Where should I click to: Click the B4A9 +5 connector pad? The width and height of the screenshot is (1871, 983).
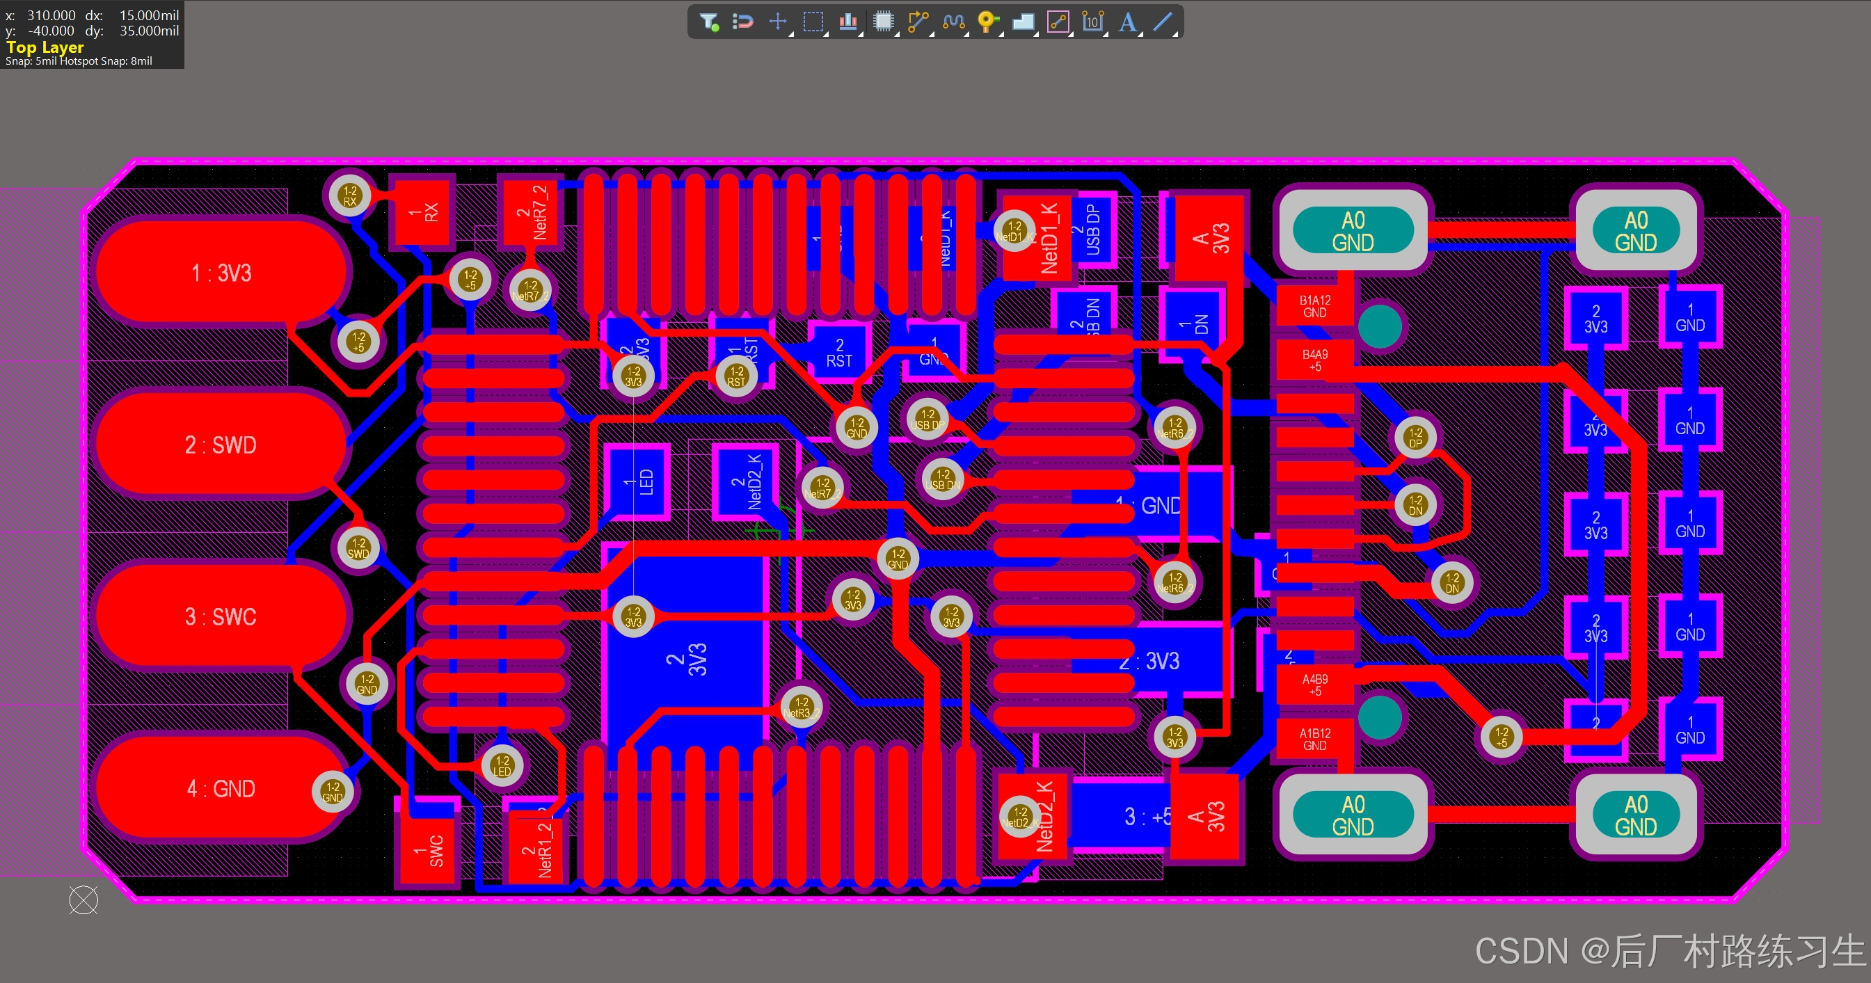click(x=1314, y=360)
